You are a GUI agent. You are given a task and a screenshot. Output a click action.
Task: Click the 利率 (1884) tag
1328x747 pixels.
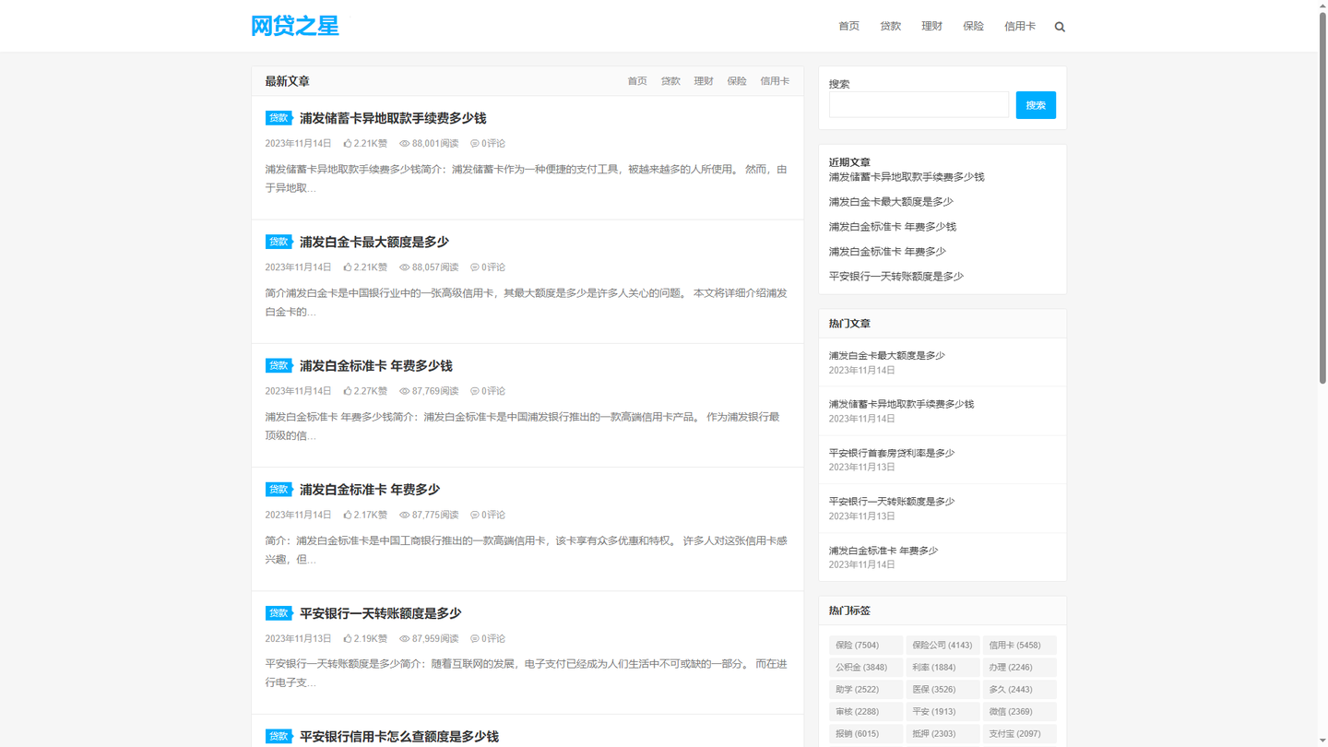pyautogui.click(x=943, y=668)
